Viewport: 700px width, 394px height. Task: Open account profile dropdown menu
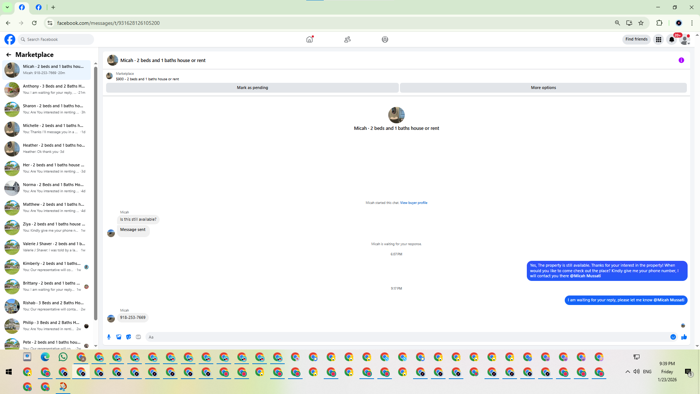coord(685,39)
